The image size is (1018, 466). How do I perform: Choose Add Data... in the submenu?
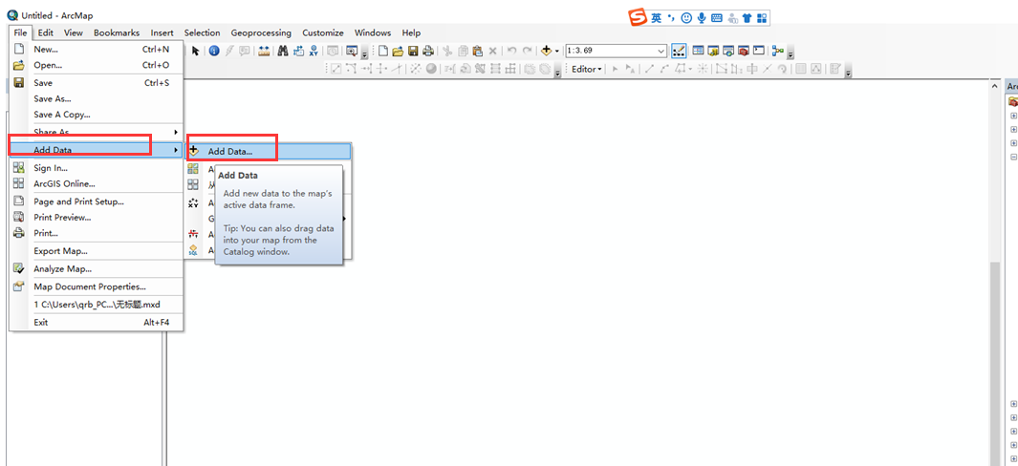click(x=269, y=151)
